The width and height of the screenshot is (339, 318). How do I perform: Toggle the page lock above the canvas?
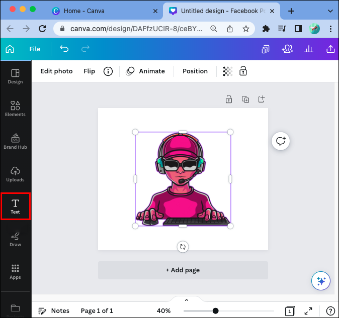(229, 99)
